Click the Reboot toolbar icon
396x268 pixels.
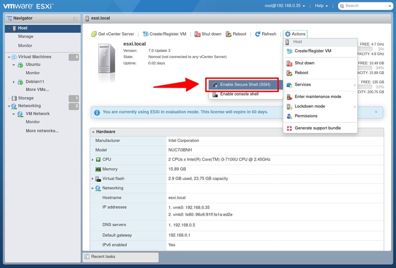point(229,34)
